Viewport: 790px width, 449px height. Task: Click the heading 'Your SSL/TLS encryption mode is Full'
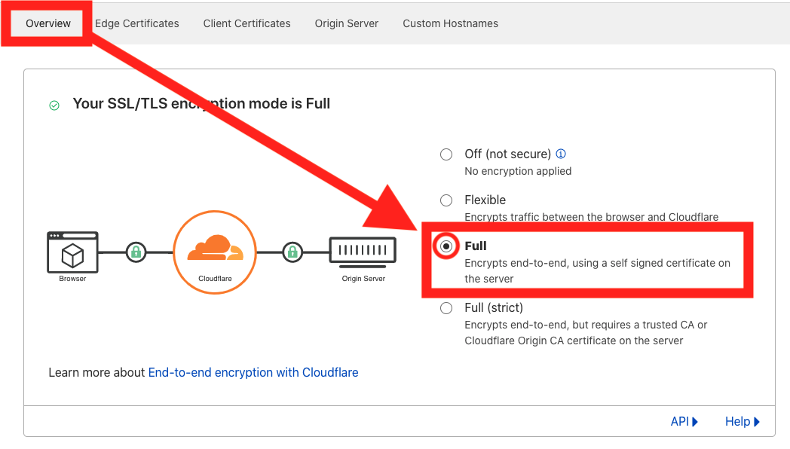click(x=201, y=104)
